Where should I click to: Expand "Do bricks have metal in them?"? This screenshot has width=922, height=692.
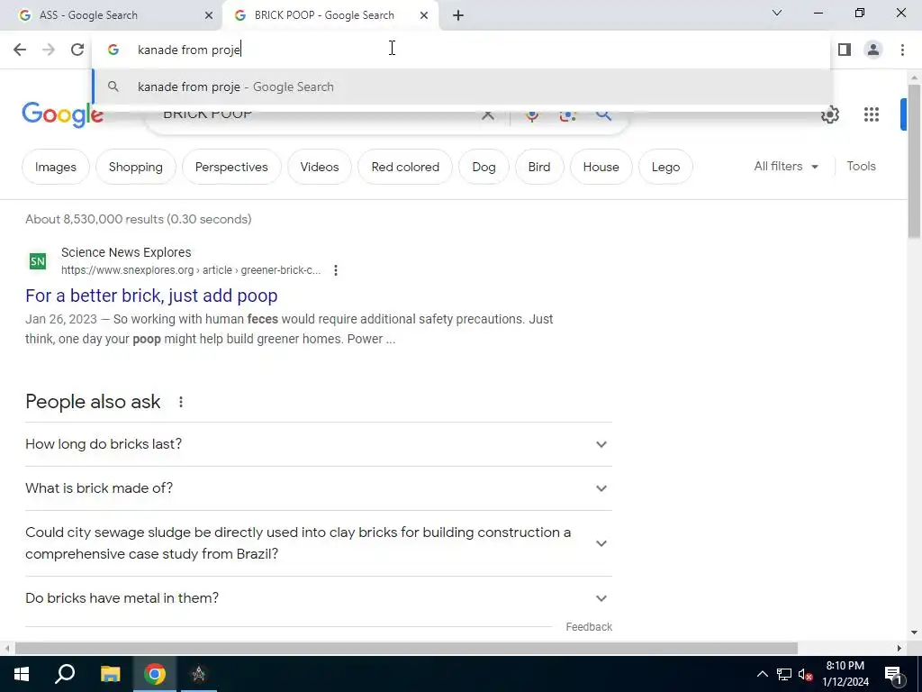[x=318, y=598]
